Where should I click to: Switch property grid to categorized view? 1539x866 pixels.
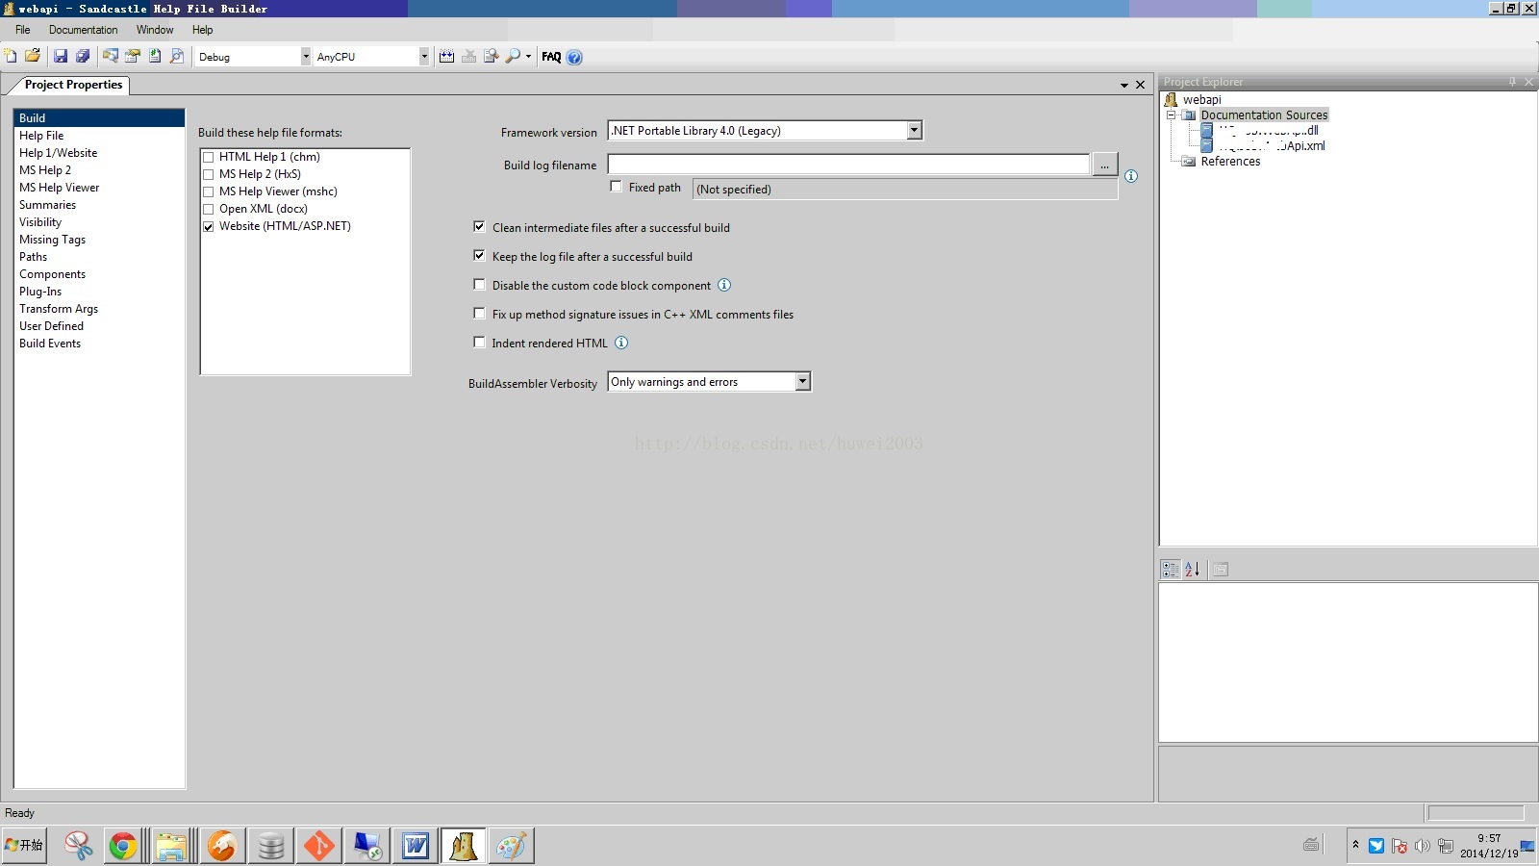coord(1170,570)
